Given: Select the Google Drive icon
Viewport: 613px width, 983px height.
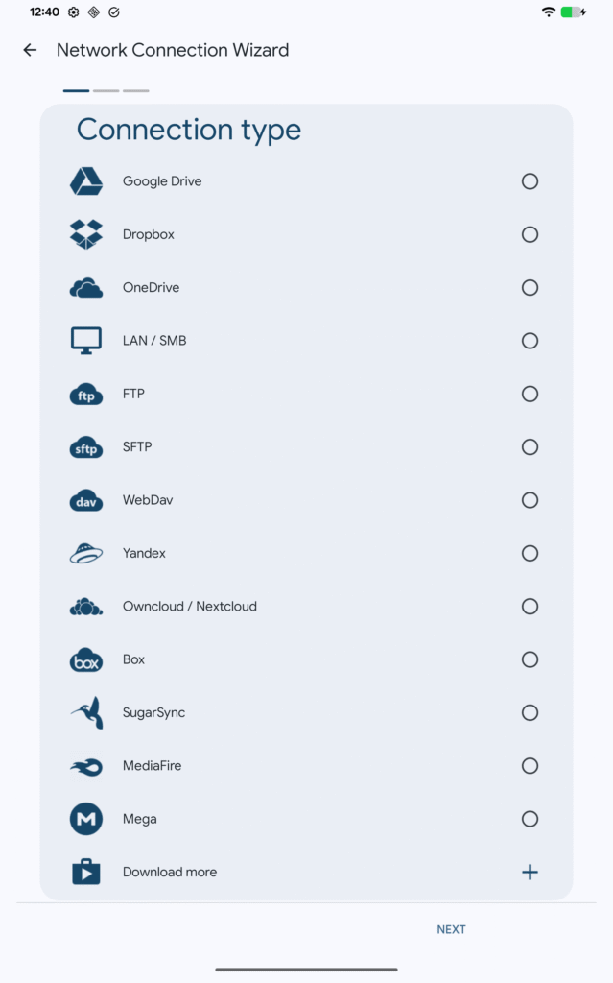Looking at the screenshot, I should tap(86, 180).
